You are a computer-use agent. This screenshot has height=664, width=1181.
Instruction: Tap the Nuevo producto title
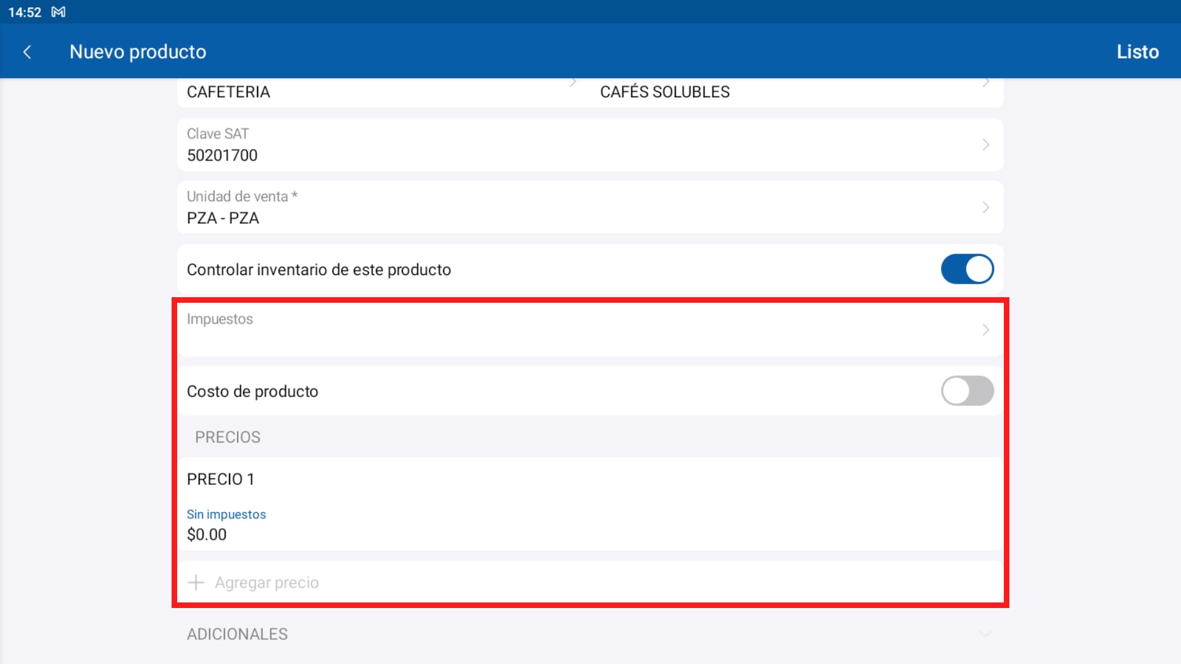pos(138,52)
